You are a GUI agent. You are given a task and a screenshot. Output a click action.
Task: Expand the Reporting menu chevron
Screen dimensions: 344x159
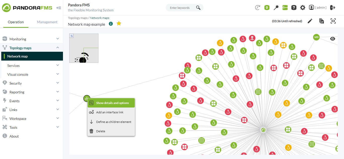[58, 92]
